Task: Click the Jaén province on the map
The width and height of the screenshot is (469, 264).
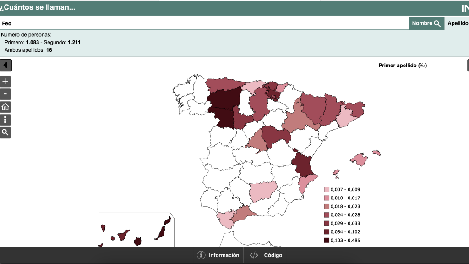Action: tap(263, 192)
